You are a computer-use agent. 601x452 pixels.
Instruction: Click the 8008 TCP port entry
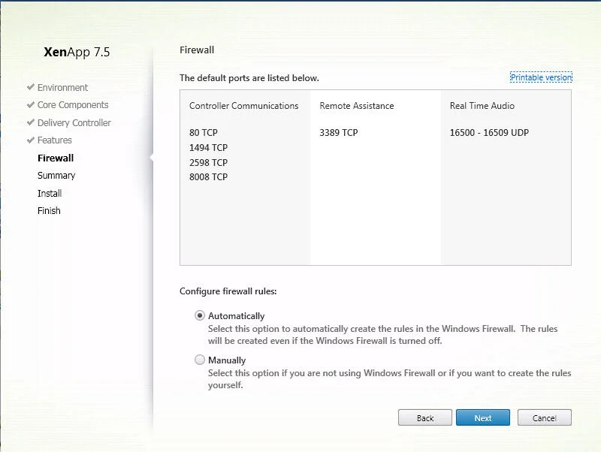[208, 177]
